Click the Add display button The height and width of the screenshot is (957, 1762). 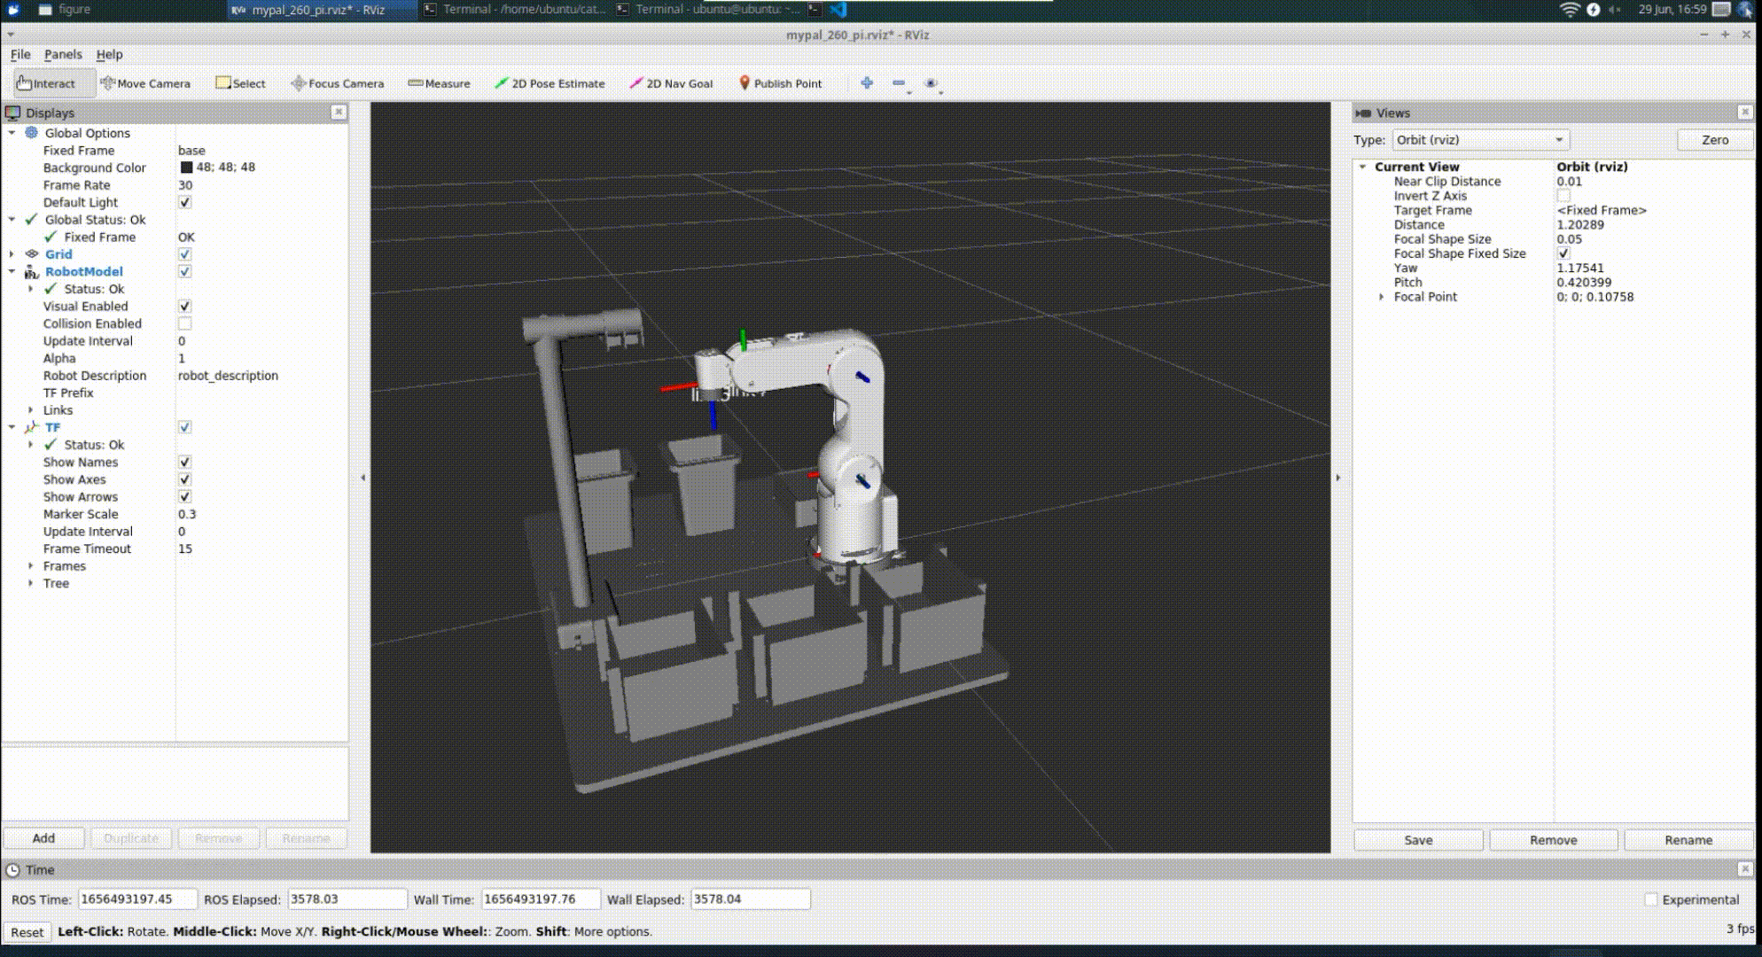click(43, 836)
